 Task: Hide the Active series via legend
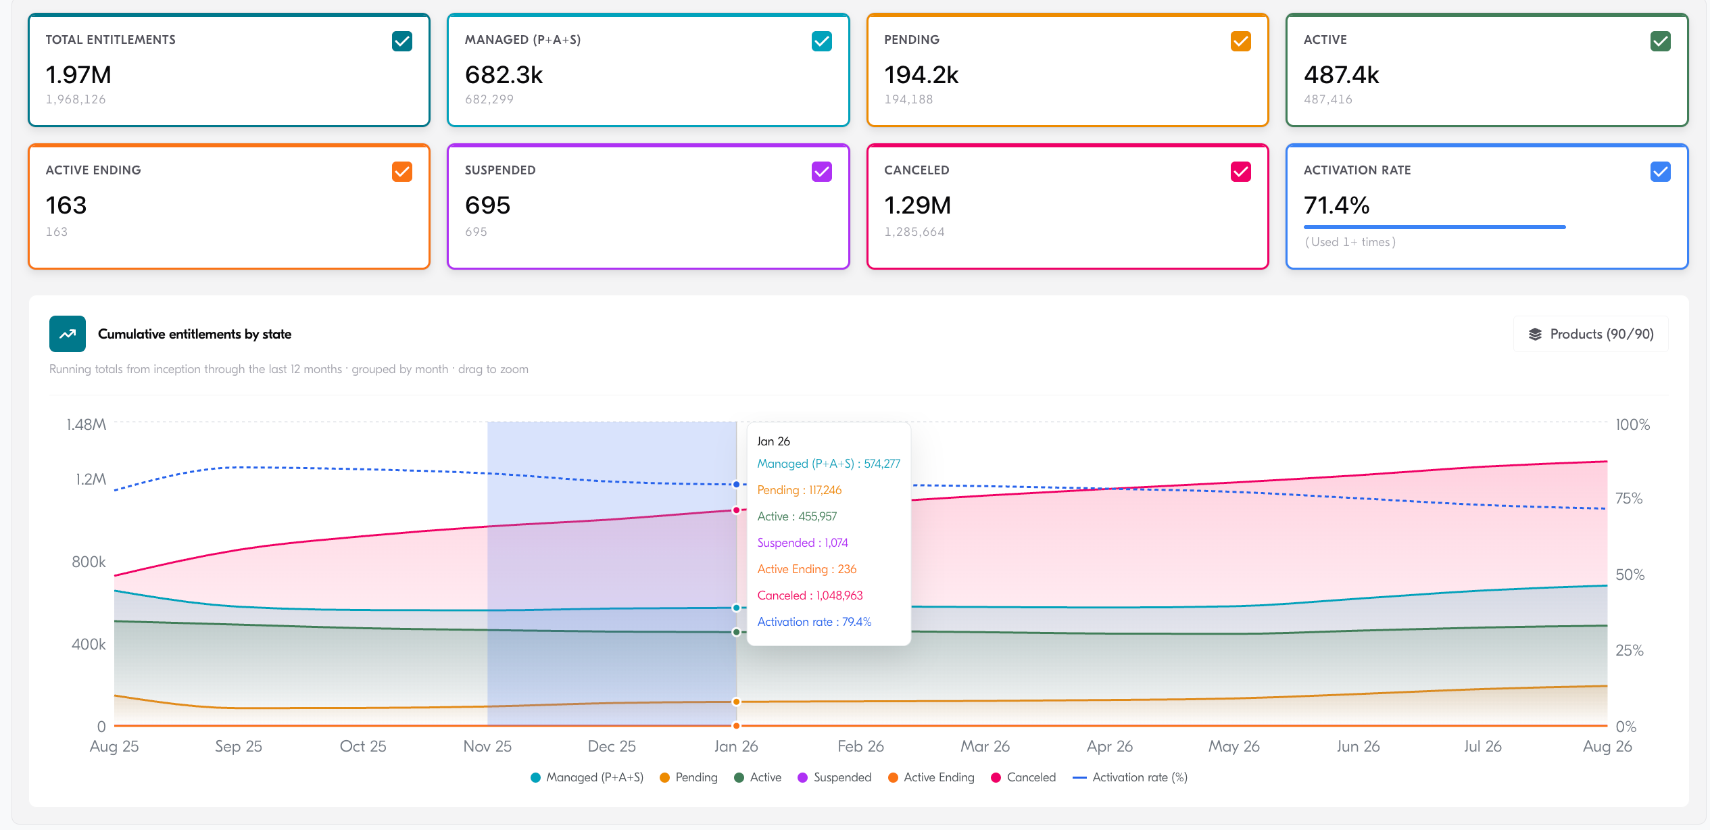tap(758, 777)
